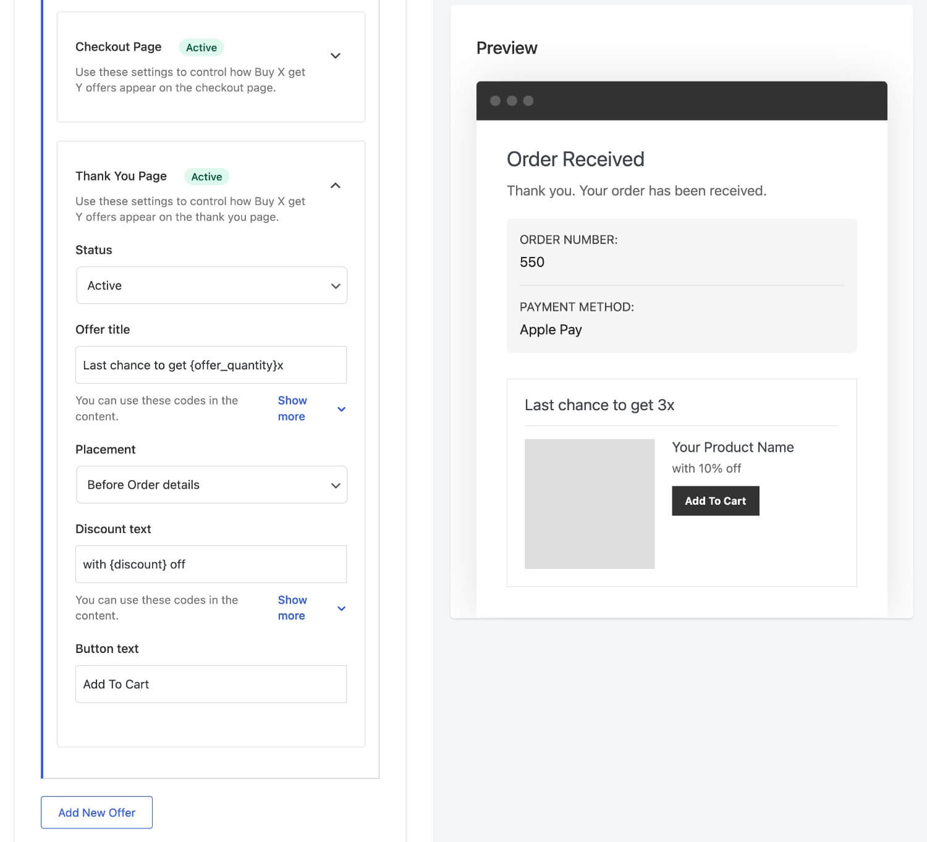Click the Discount text input field

pos(211,564)
